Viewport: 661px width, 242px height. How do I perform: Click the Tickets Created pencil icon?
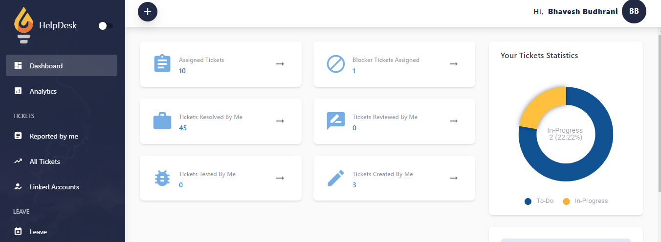336,178
